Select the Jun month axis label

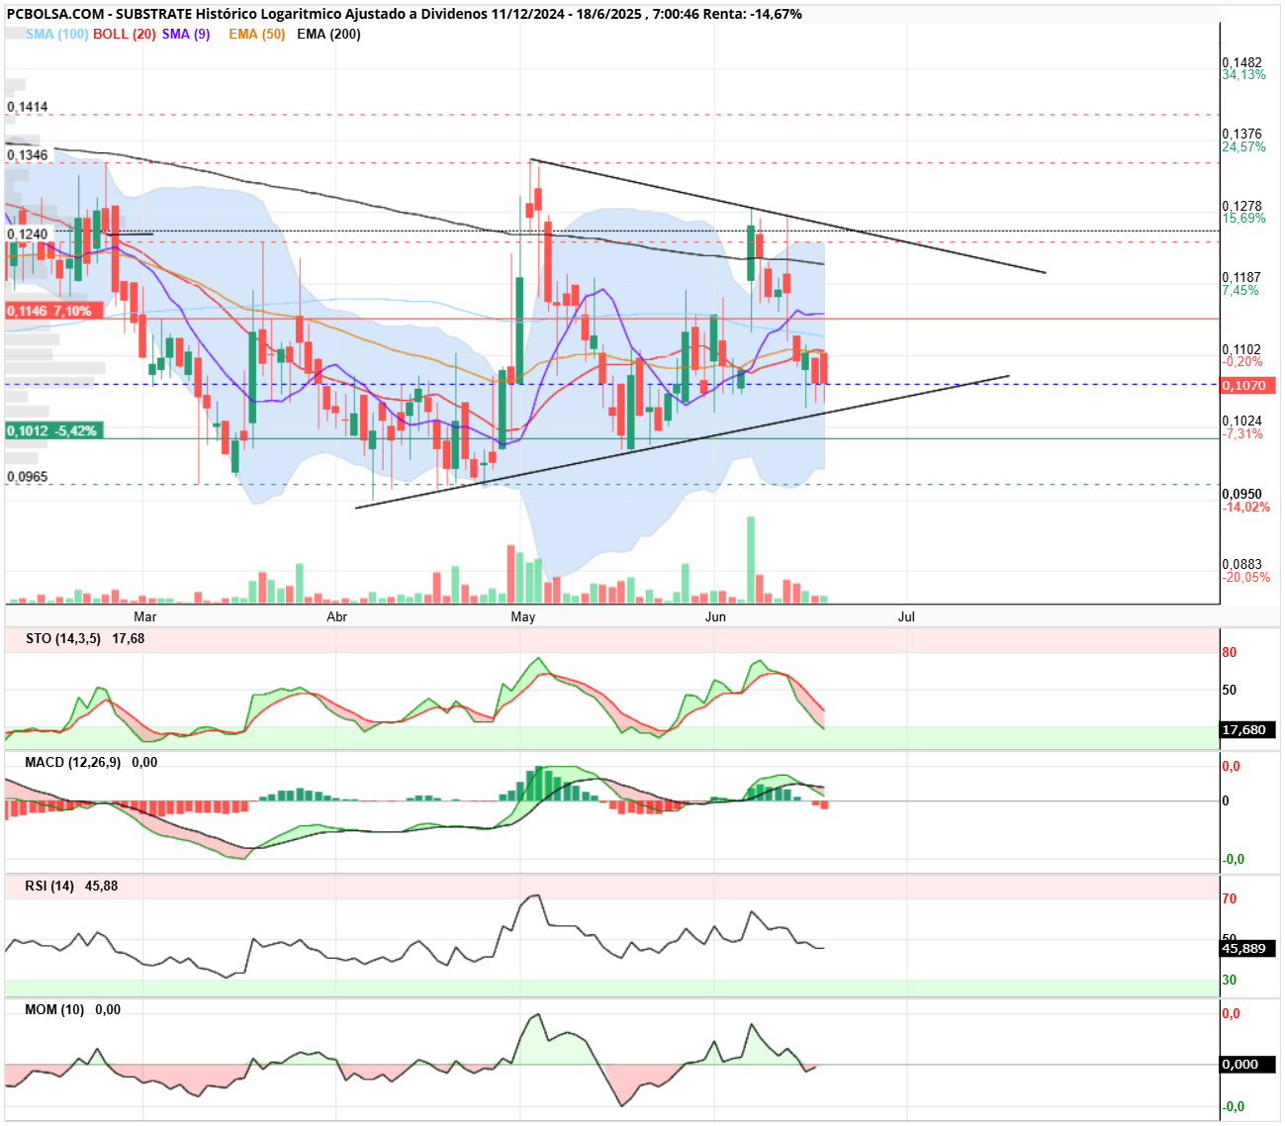[715, 616]
